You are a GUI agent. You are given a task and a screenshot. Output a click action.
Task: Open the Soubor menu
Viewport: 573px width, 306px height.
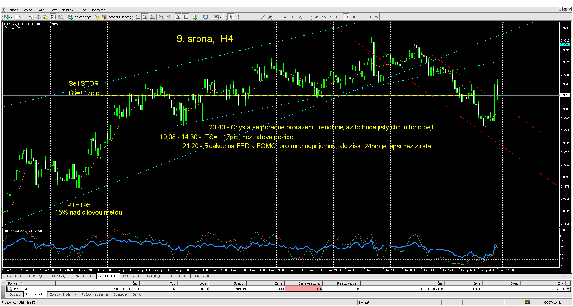pyautogui.click(x=12, y=10)
